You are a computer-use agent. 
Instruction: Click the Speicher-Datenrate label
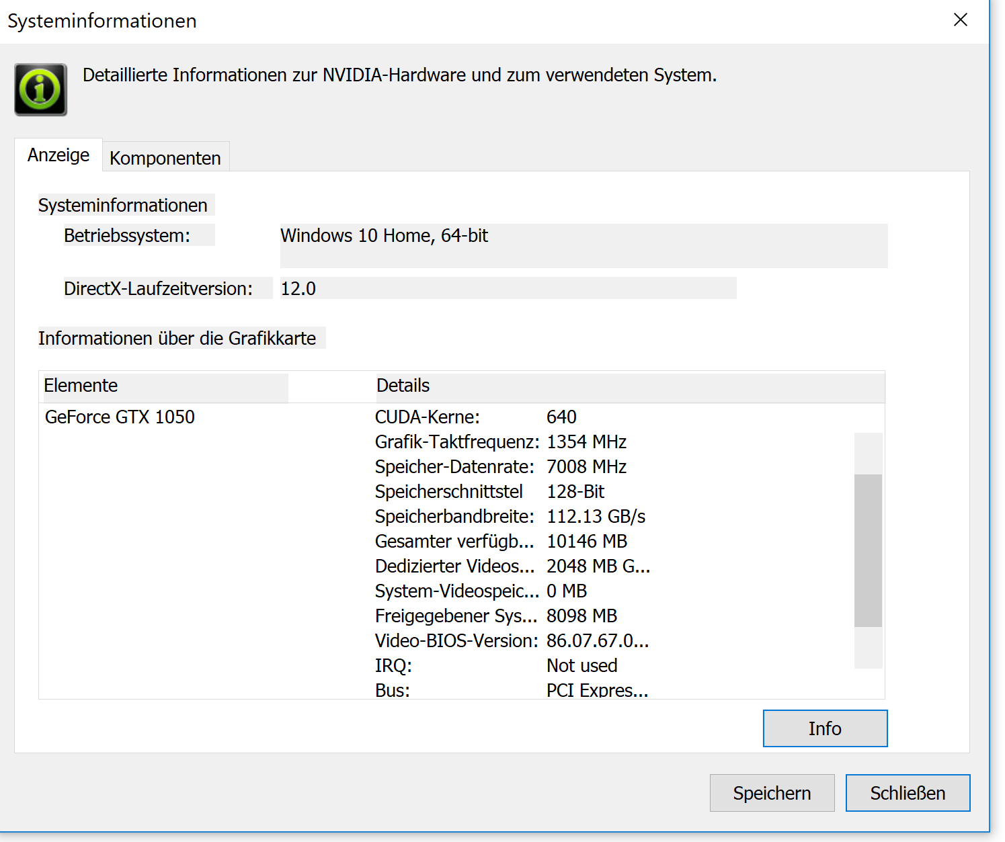click(x=454, y=467)
